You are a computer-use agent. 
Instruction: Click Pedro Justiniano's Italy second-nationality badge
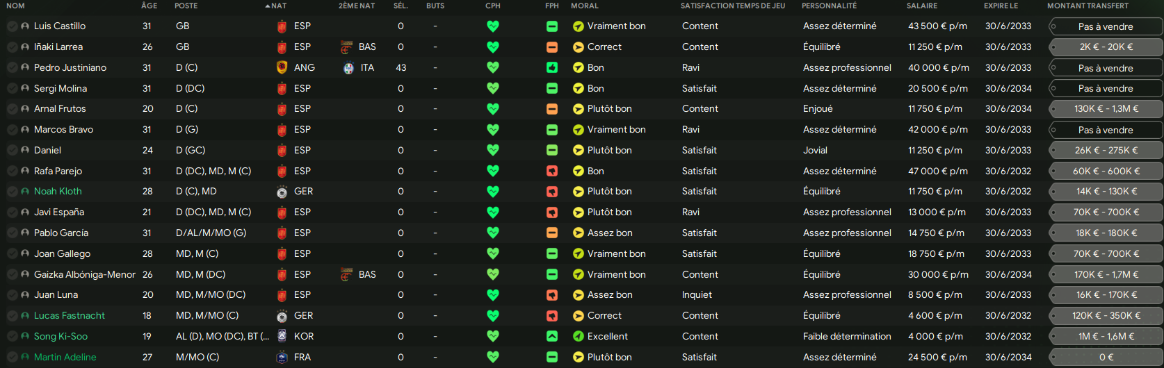[x=348, y=68]
